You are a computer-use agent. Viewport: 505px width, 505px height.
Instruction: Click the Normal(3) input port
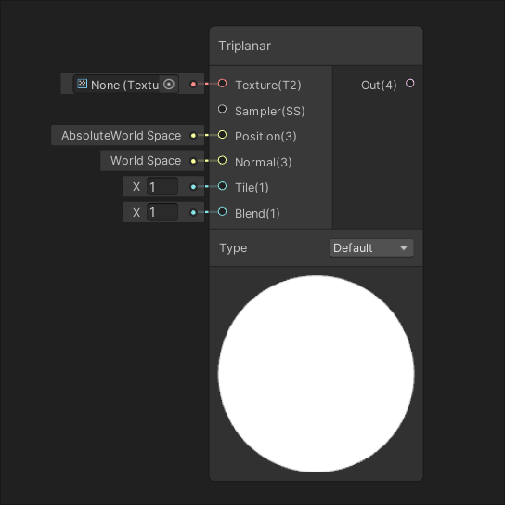(x=222, y=160)
